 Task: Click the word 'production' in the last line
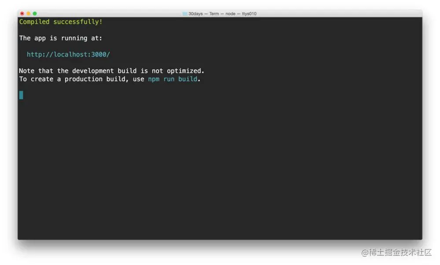(84, 79)
